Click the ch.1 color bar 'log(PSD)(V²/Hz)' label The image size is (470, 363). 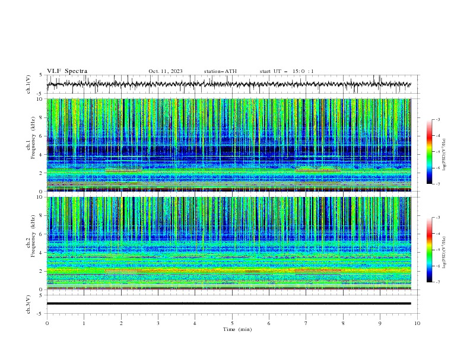(444, 155)
